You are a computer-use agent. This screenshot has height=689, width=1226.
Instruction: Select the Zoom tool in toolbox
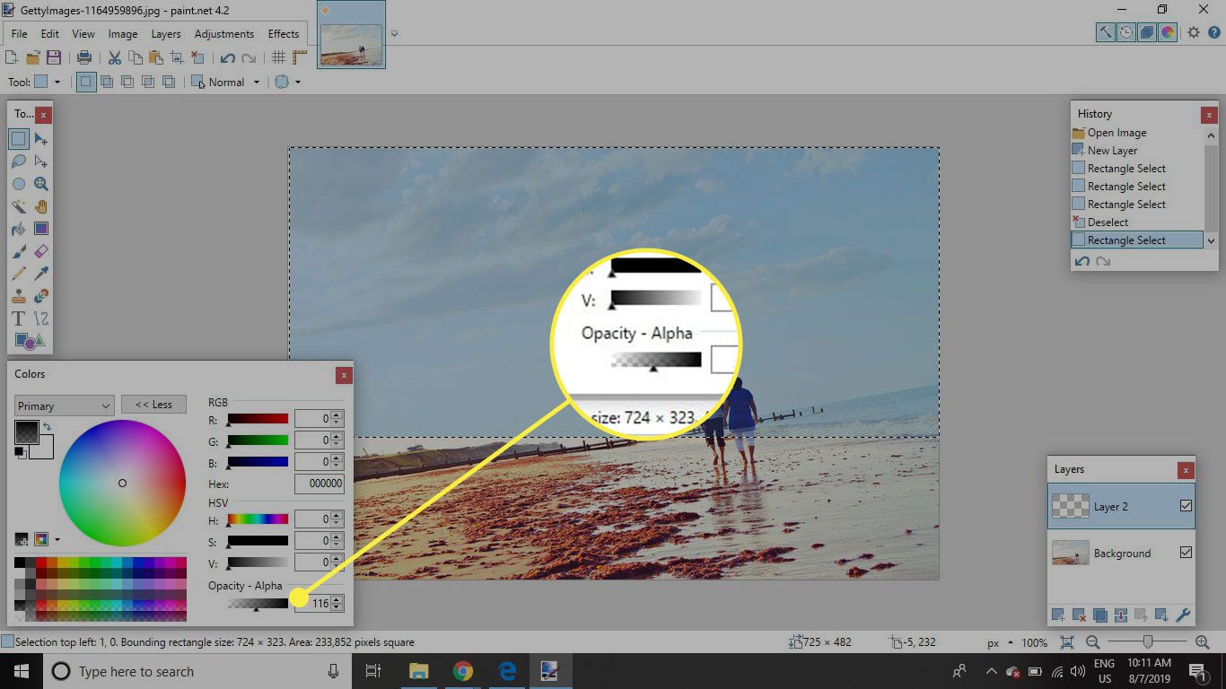pyautogui.click(x=40, y=184)
